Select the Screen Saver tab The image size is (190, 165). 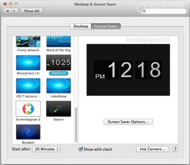pos(106,26)
